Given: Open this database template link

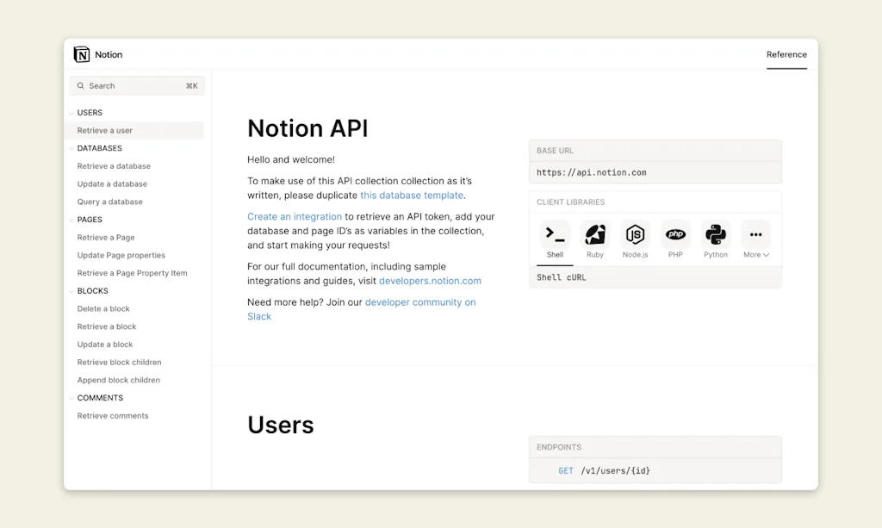Looking at the screenshot, I should coord(411,195).
